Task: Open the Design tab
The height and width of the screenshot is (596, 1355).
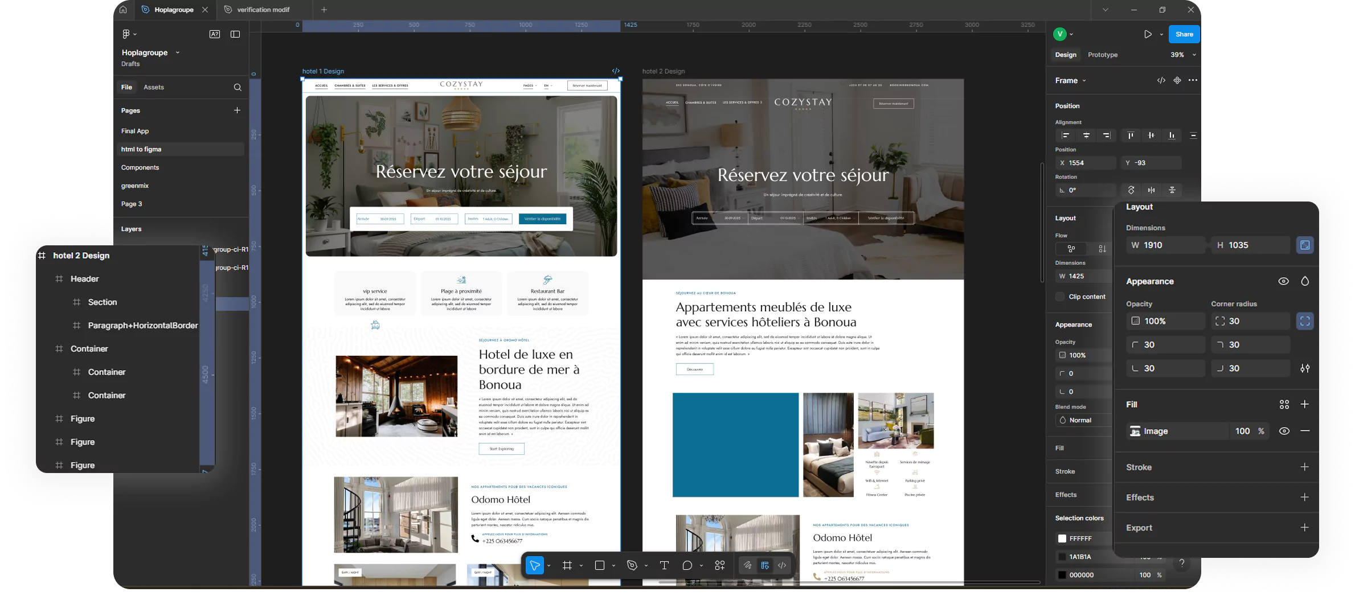Action: [x=1066, y=55]
